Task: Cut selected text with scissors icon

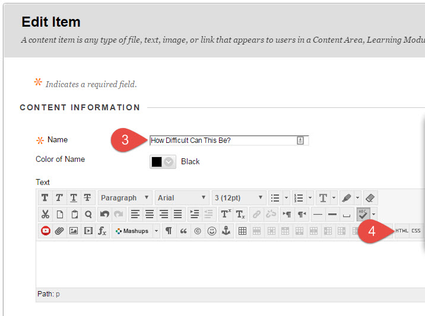Action: (45, 215)
